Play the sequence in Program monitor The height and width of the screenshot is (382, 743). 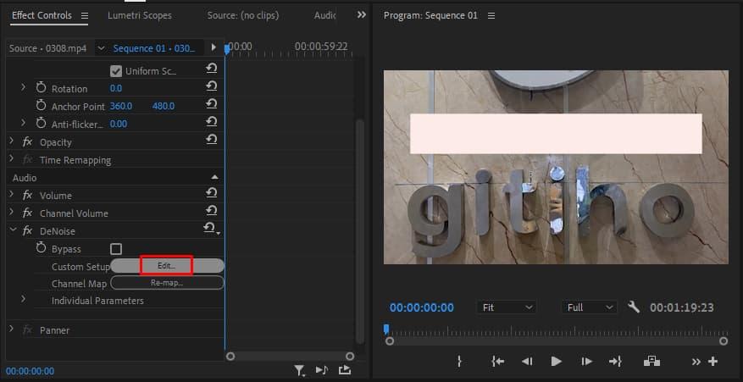click(557, 362)
